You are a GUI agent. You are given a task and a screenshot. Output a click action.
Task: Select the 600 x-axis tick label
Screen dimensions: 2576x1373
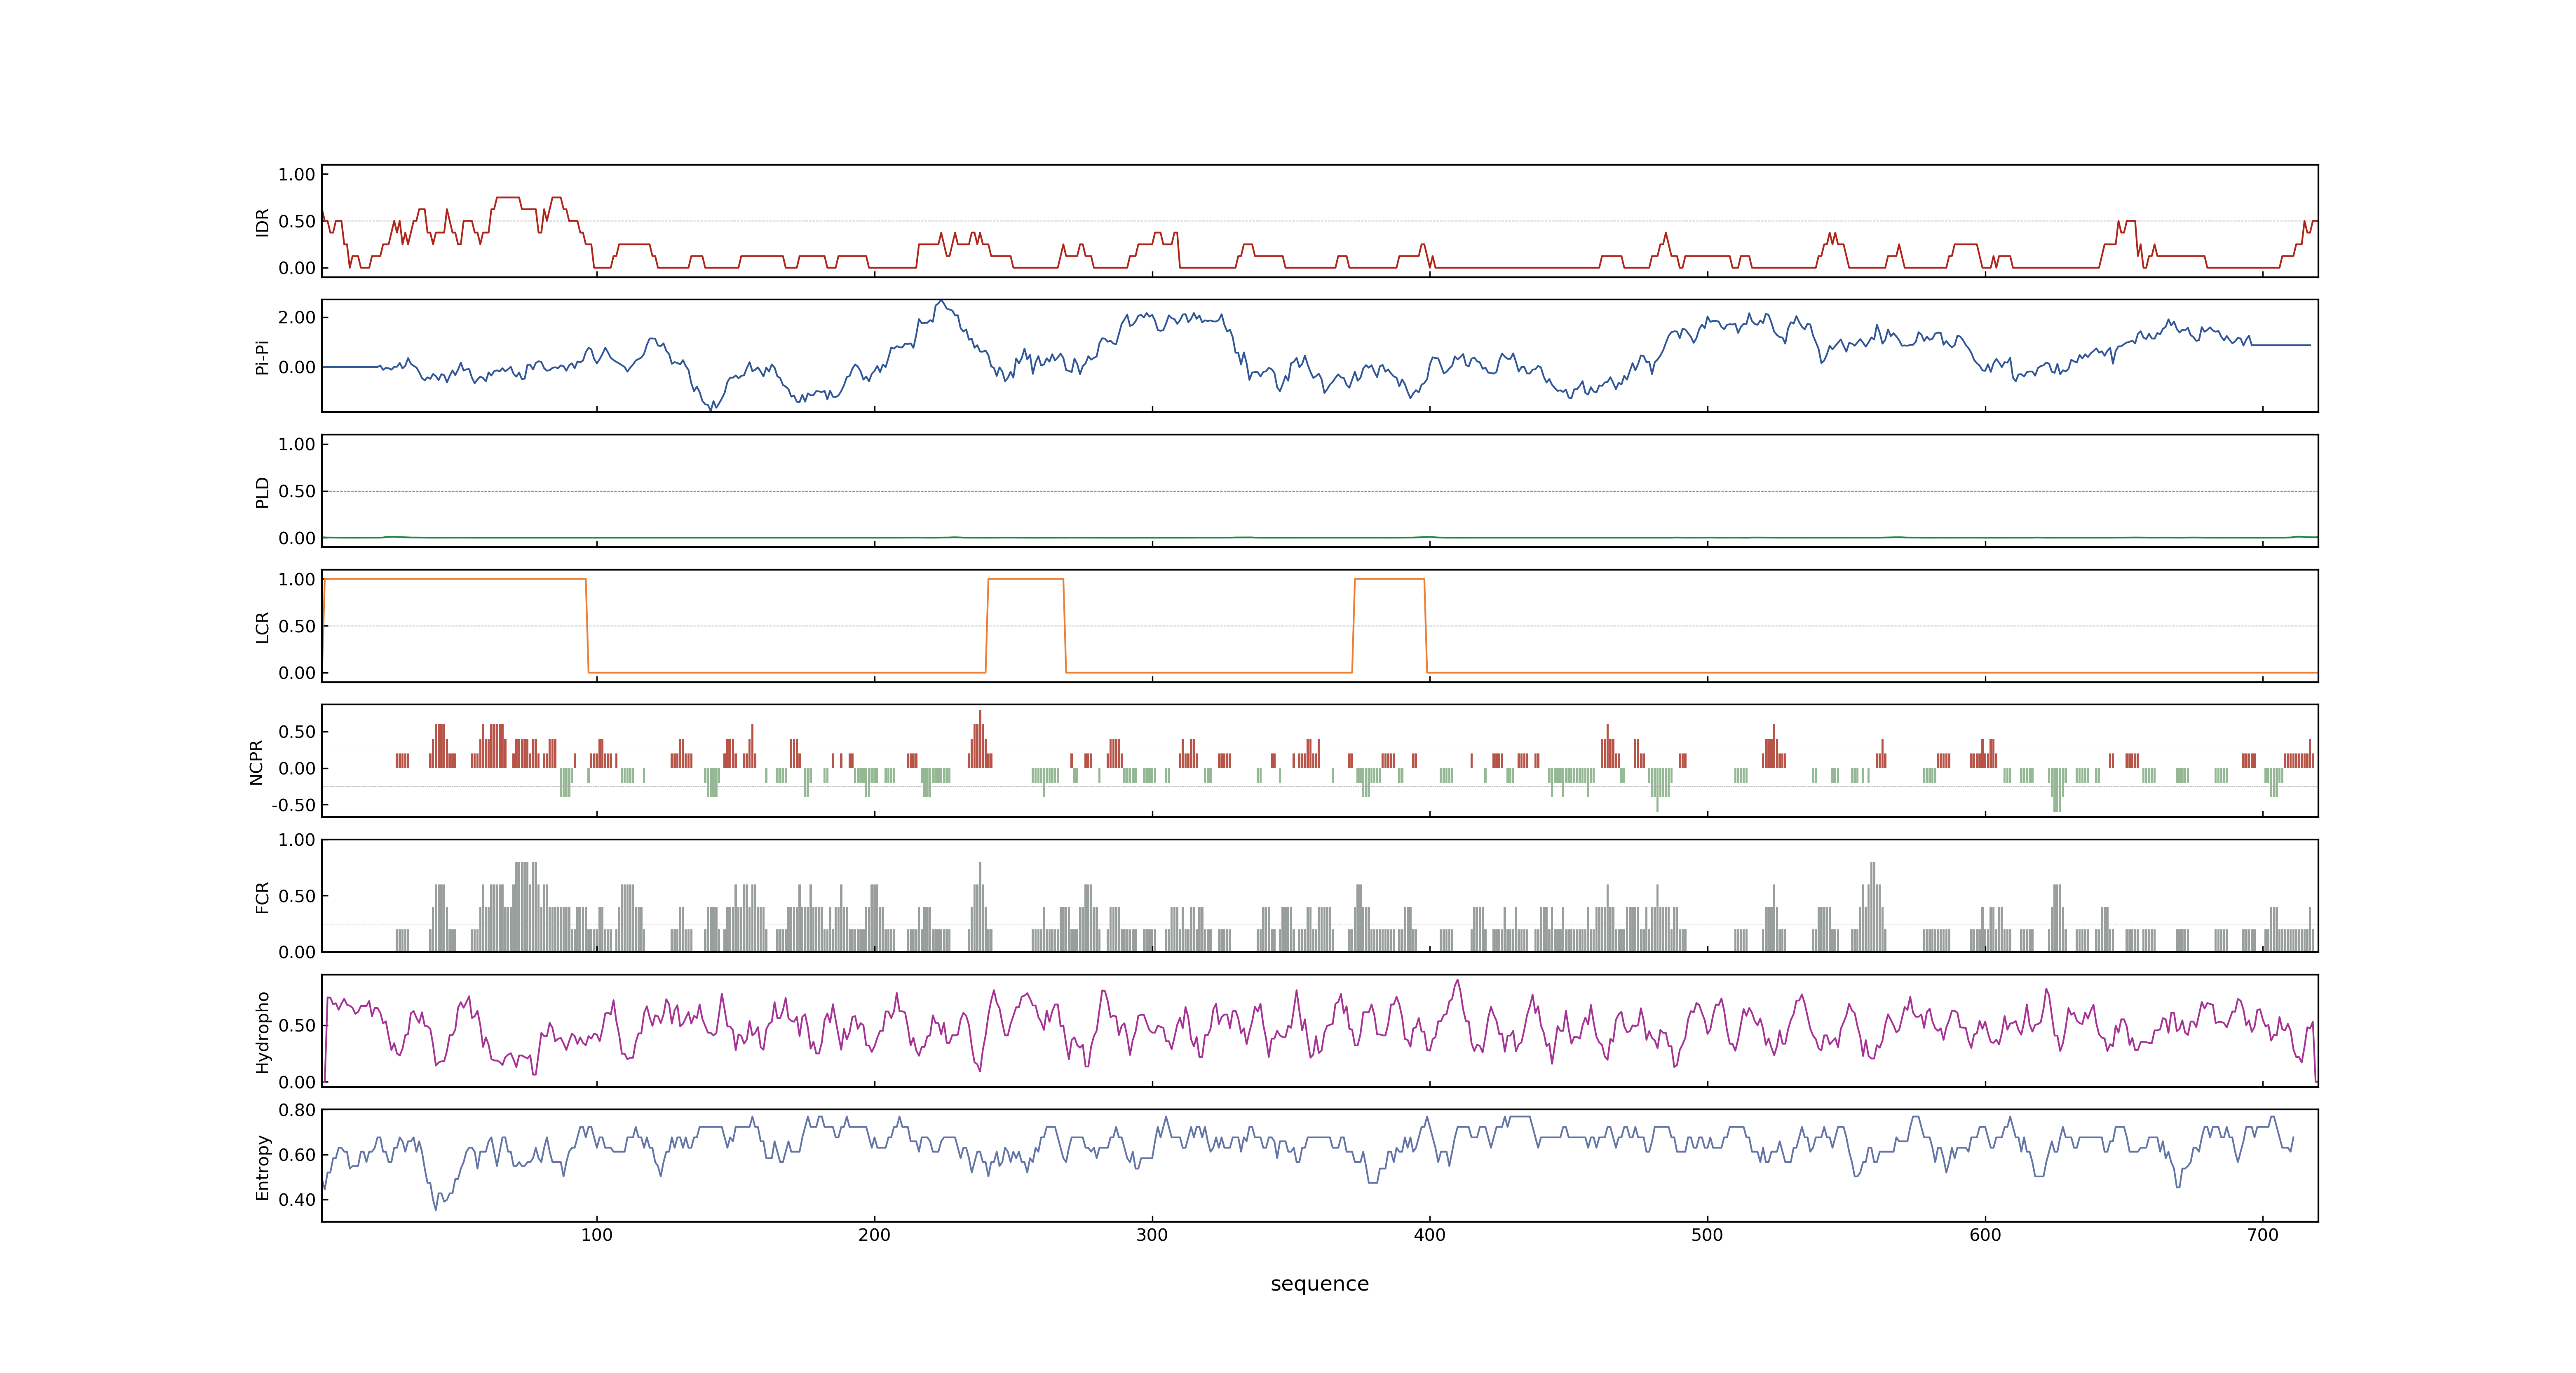[1985, 1235]
